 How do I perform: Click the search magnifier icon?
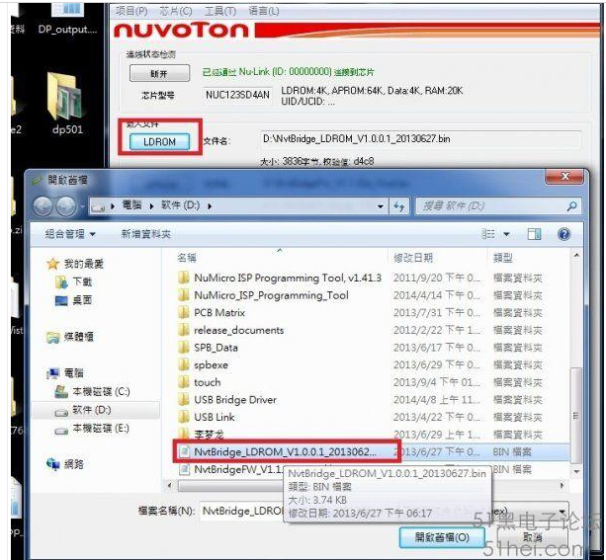click(572, 206)
